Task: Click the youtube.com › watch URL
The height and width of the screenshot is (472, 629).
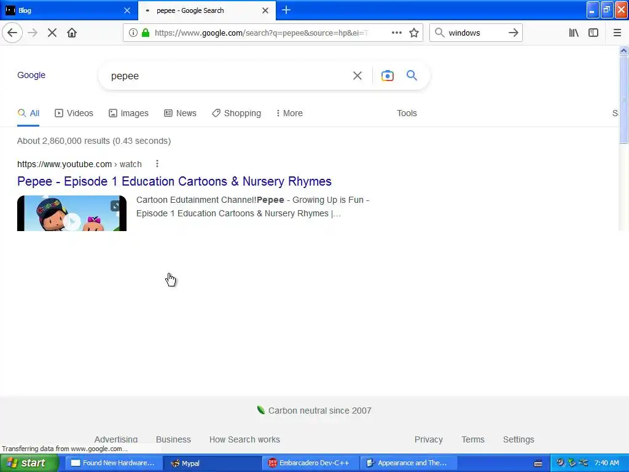Action: [x=79, y=164]
